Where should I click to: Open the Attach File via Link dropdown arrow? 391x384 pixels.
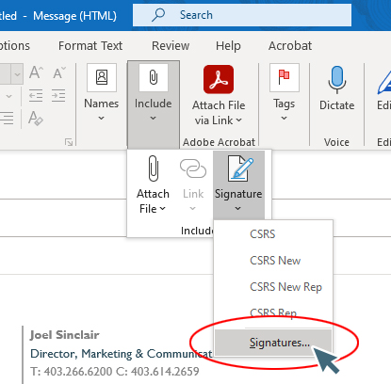pyautogui.click(x=239, y=120)
